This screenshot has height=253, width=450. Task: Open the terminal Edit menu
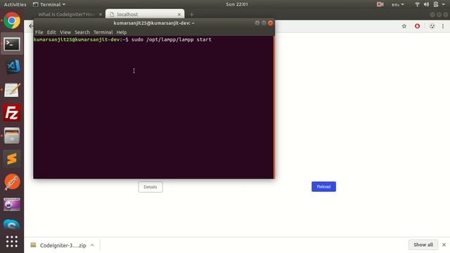(51, 32)
